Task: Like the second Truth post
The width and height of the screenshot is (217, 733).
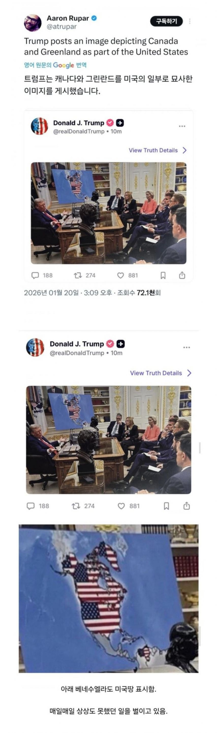Action: tap(121, 506)
